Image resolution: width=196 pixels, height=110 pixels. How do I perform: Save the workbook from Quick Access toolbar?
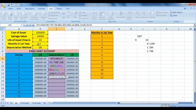coord(8,5)
